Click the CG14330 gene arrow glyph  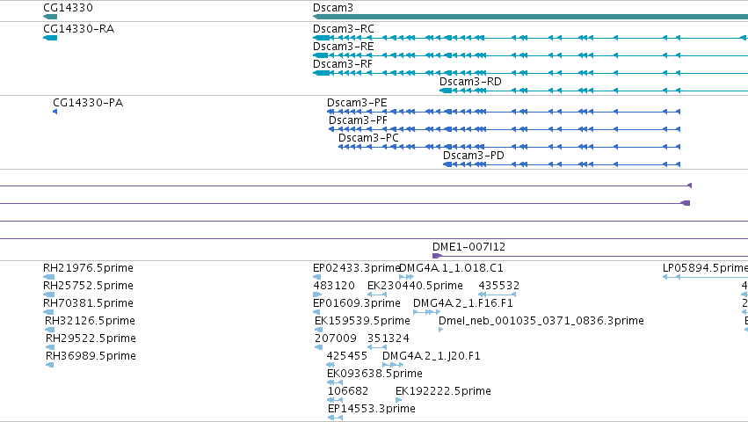[x=50, y=17]
